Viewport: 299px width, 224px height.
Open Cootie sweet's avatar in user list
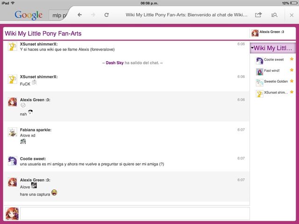(260, 61)
